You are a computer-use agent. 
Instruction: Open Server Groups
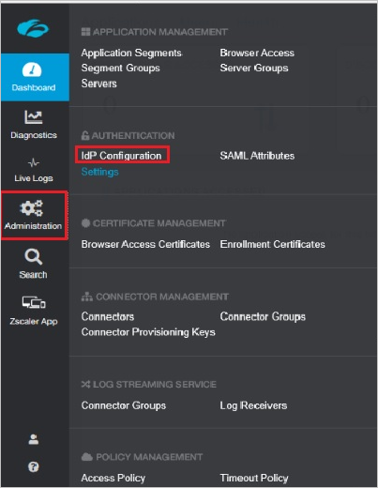tap(254, 69)
